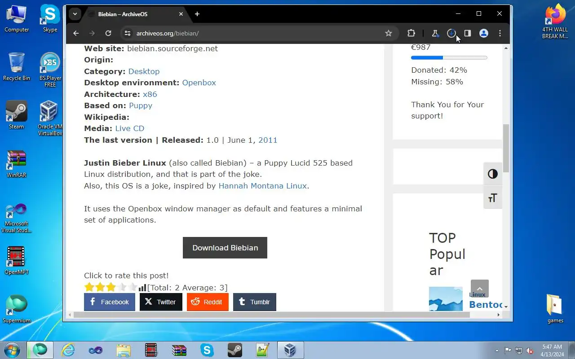The height and width of the screenshot is (359, 575).
Task: Select the 4TH WALL BREAK desktop shortcut
Action: (x=555, y=22)
